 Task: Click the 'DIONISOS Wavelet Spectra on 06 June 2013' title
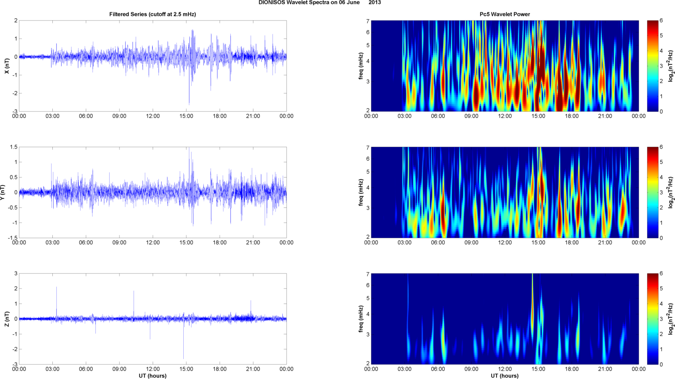[x=320, y=3]
